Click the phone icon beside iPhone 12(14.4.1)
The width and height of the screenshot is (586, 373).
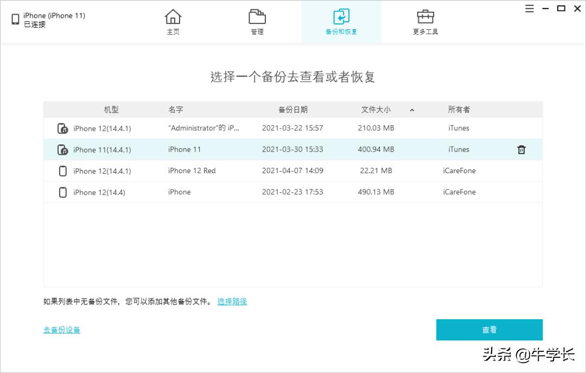pos(62,128)
